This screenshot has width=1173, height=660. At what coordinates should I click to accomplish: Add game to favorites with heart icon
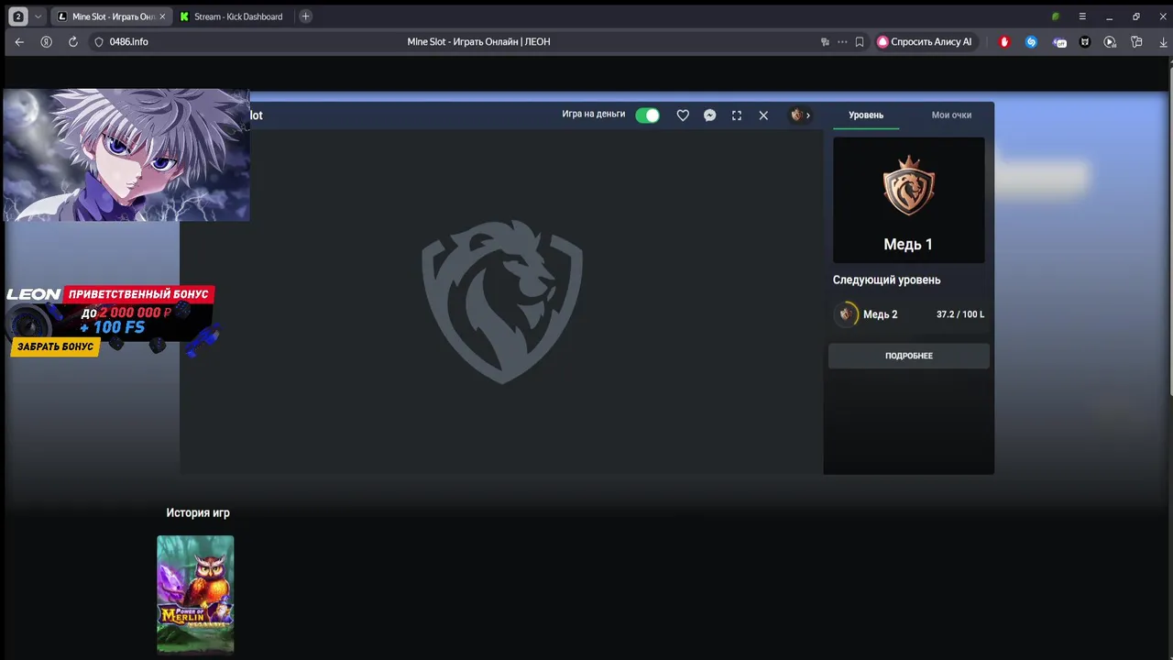click(x=683, y=115)
